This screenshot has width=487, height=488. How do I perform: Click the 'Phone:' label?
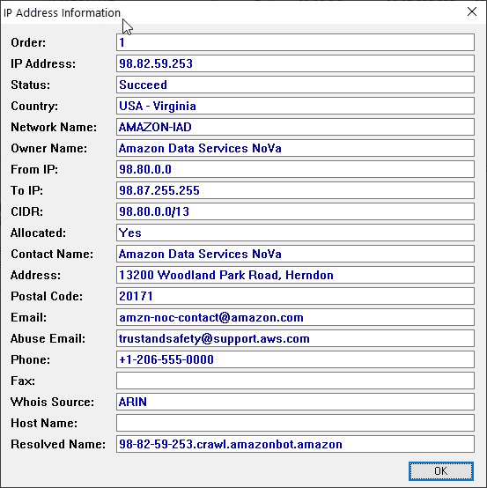point(31,360)
